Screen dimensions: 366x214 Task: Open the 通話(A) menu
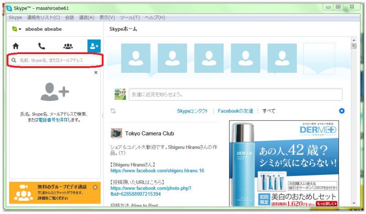[x=87, y=18]
